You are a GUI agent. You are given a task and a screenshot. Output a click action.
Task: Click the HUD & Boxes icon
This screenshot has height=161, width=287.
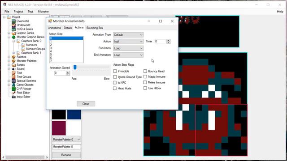(14, 29)
